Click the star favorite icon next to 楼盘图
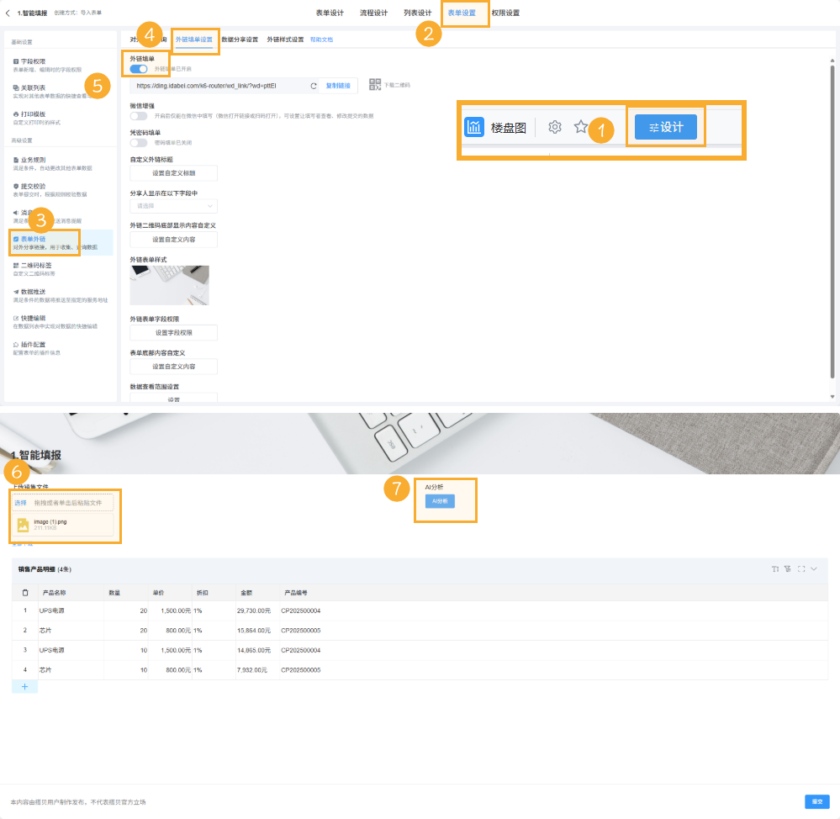Viewport: 840px width, 819px height. point(580,127)
